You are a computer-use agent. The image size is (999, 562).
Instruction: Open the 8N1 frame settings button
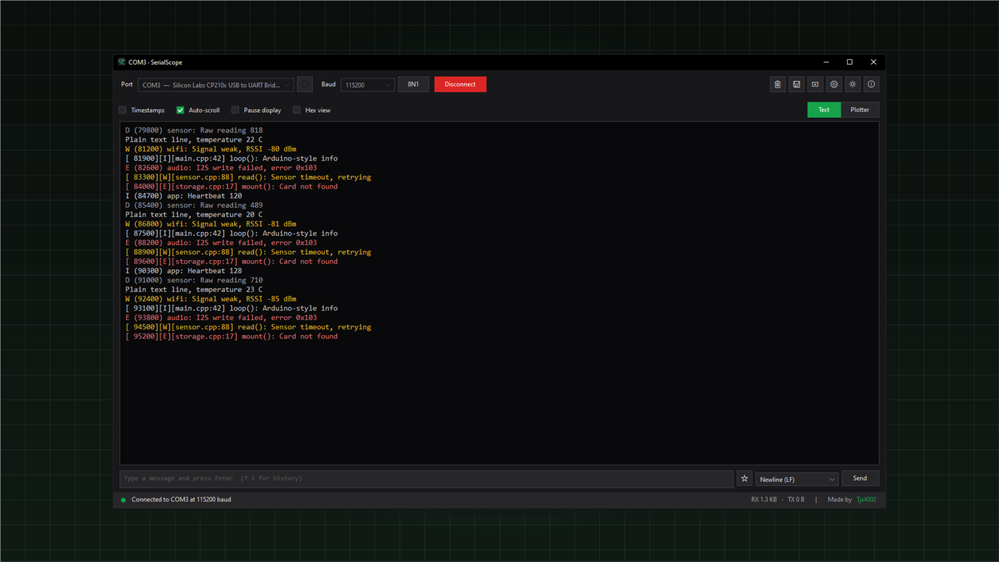(413, 84)
